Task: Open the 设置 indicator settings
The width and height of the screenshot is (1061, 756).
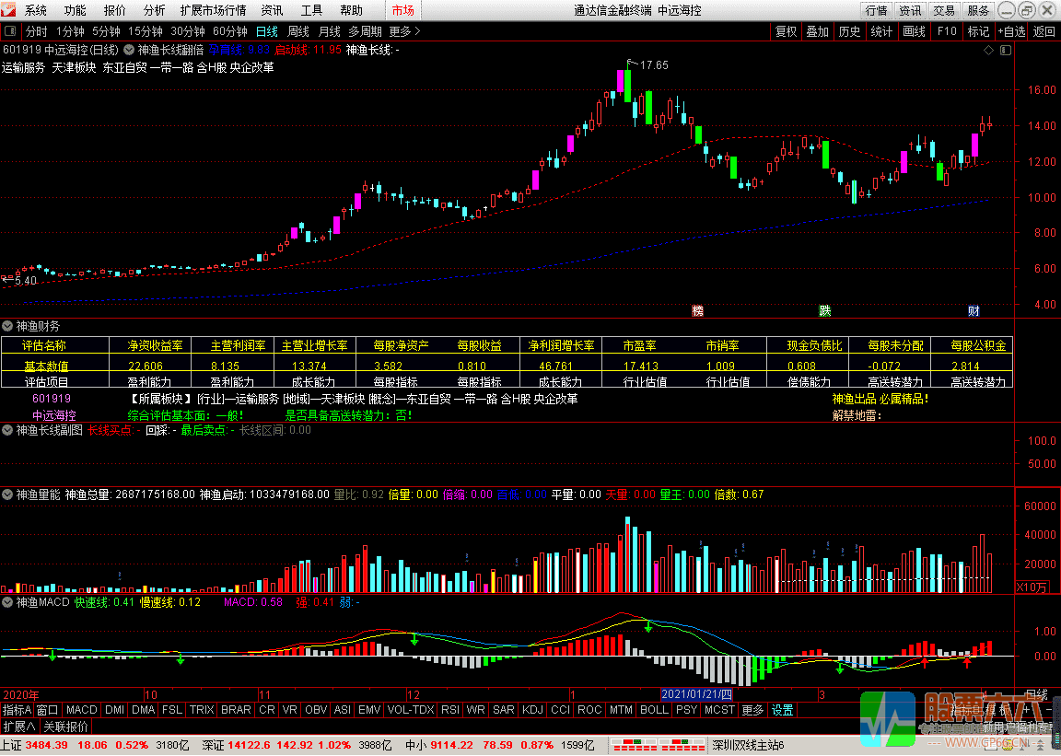Action: [x=782, y=710]
